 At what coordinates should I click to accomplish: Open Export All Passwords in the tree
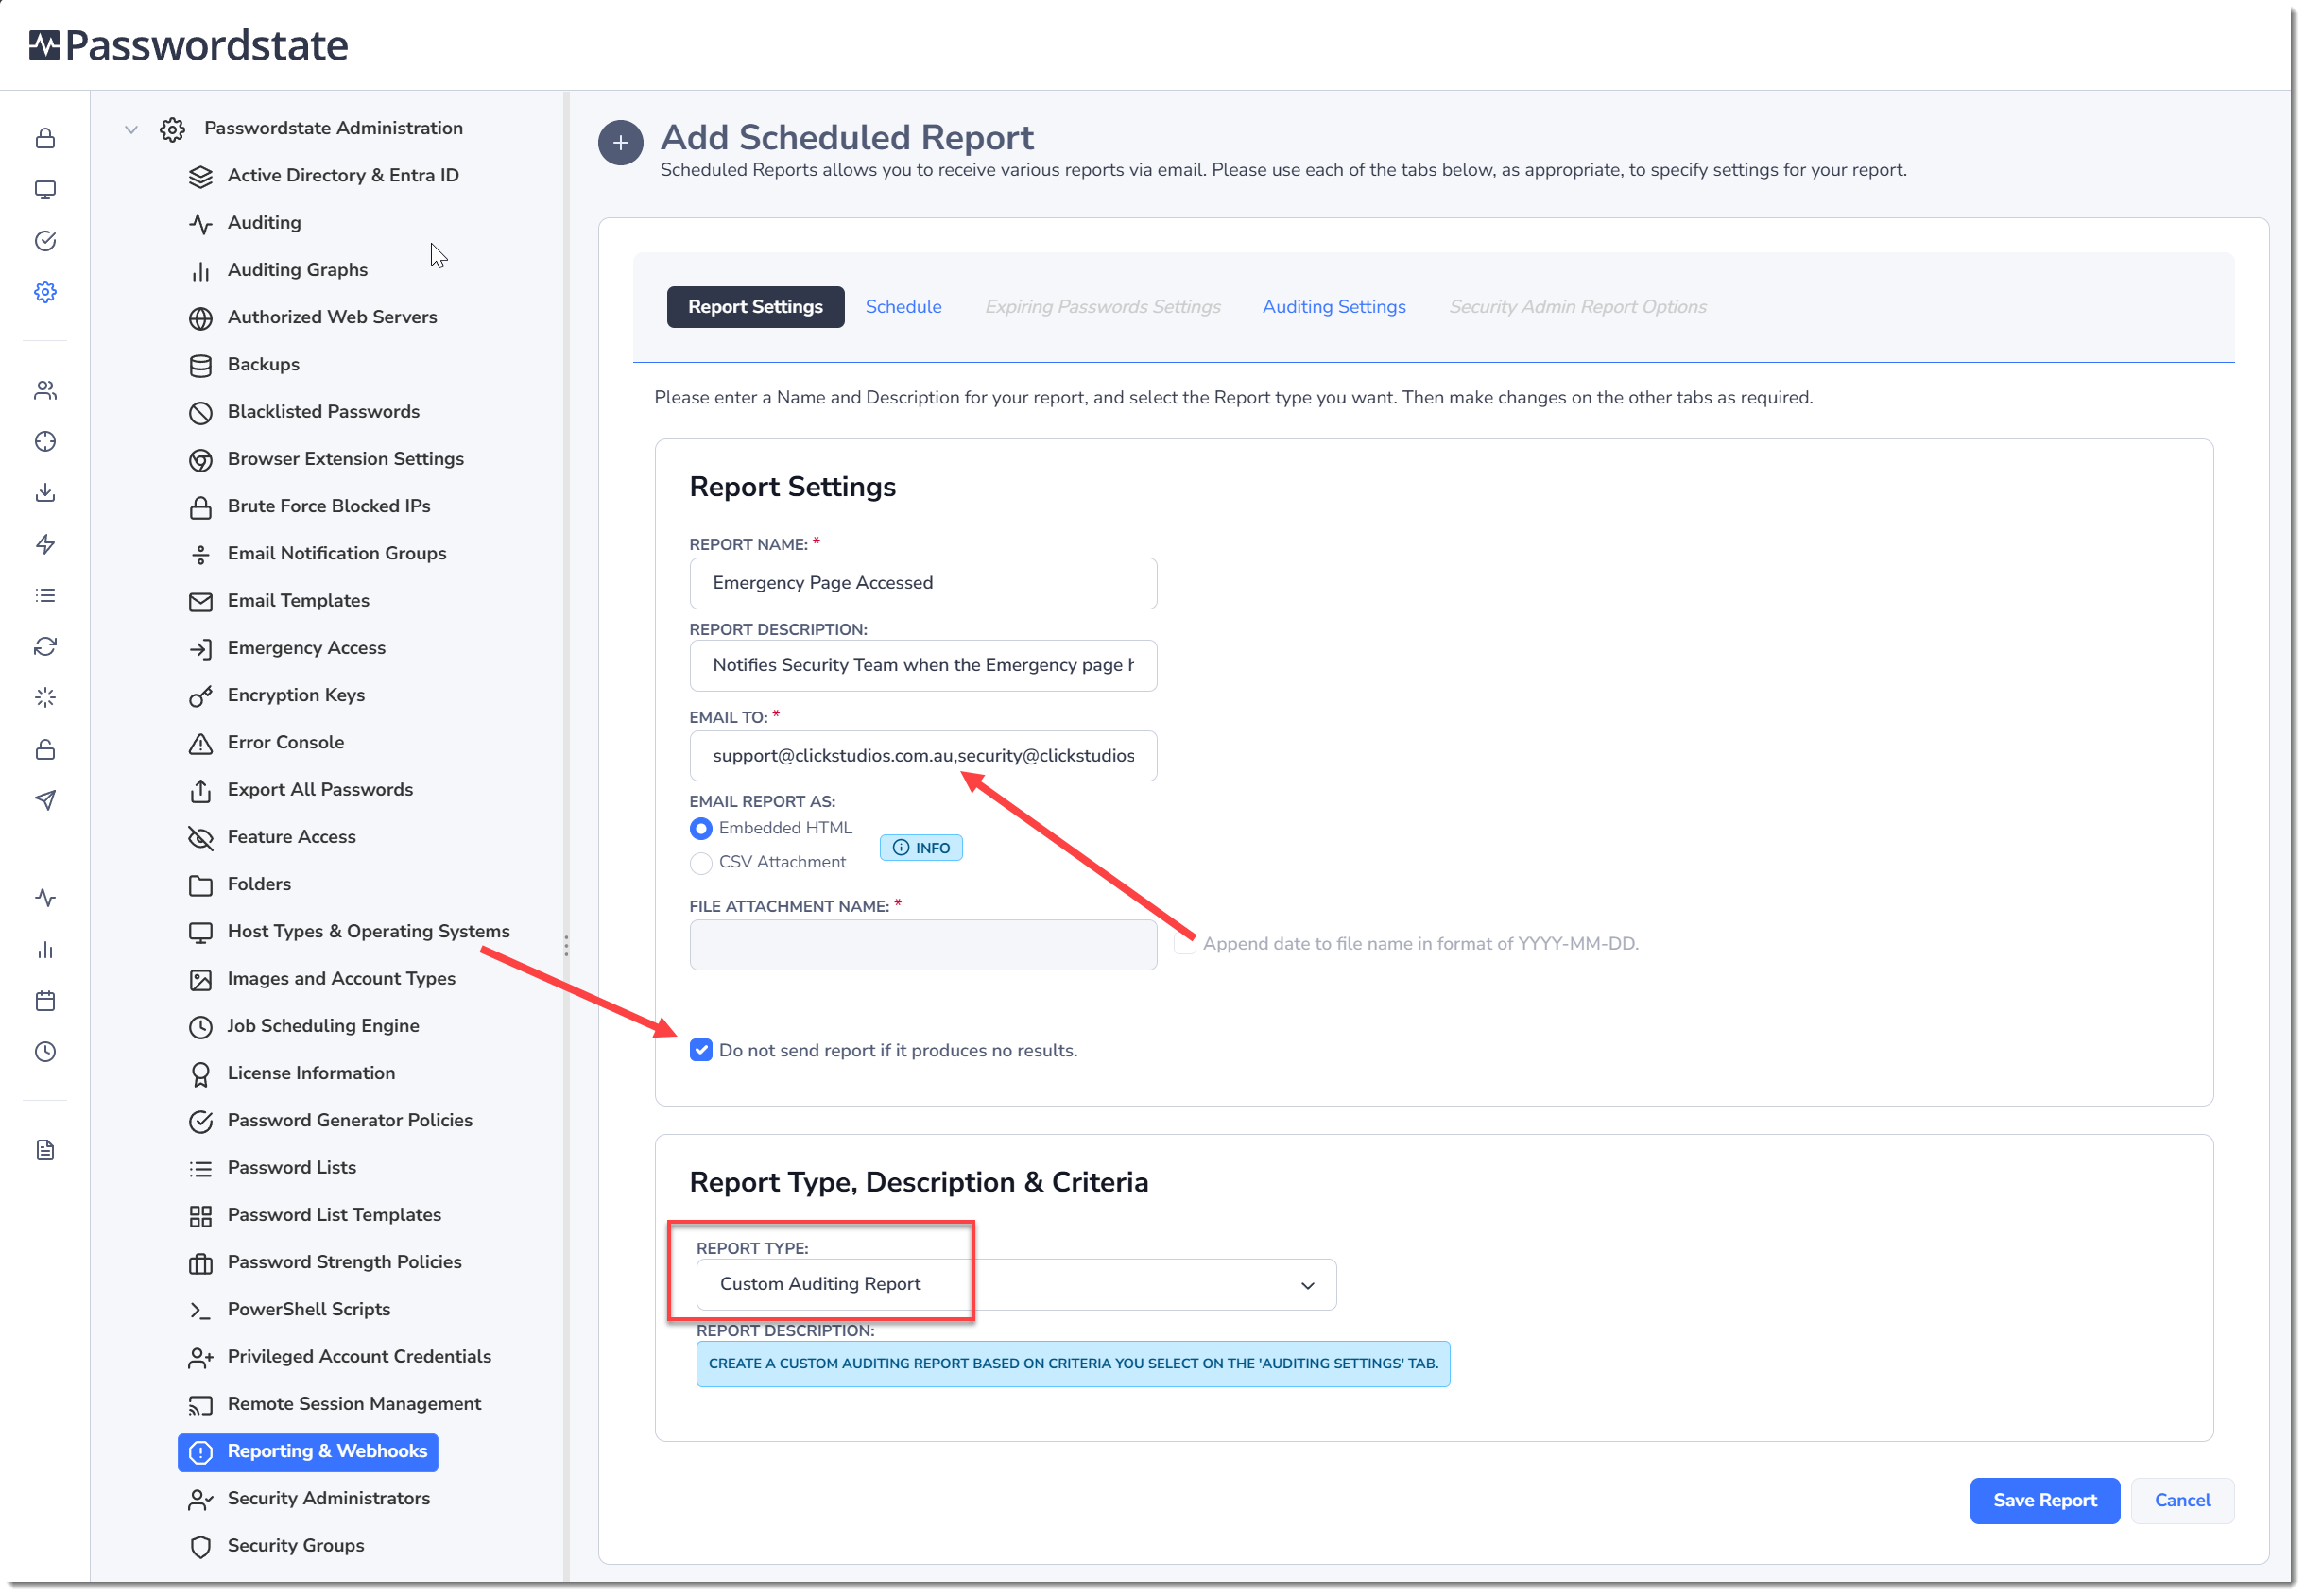320,790
